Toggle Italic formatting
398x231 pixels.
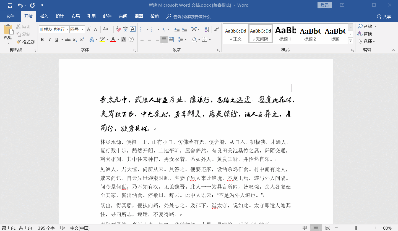50,39
